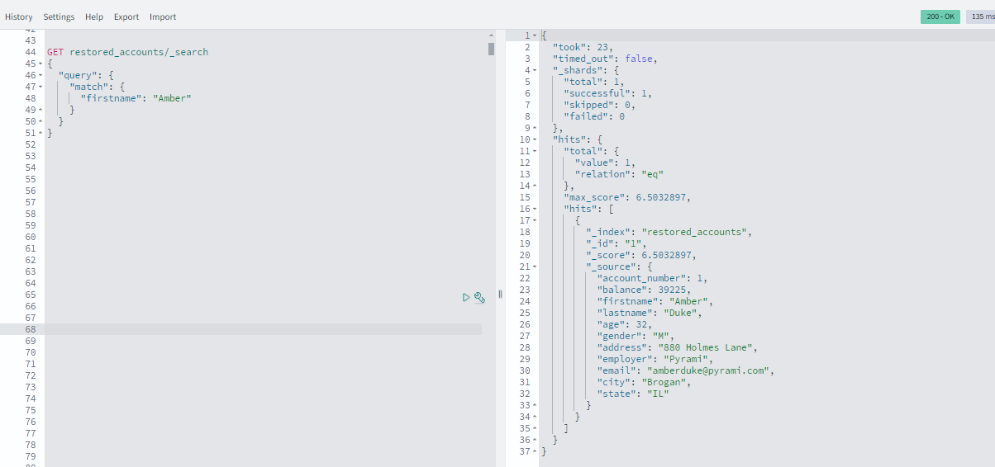This screenshot has width=995, height=467.
Task: Fold the _shards block at line 4
Action: (x=534, y=70)
